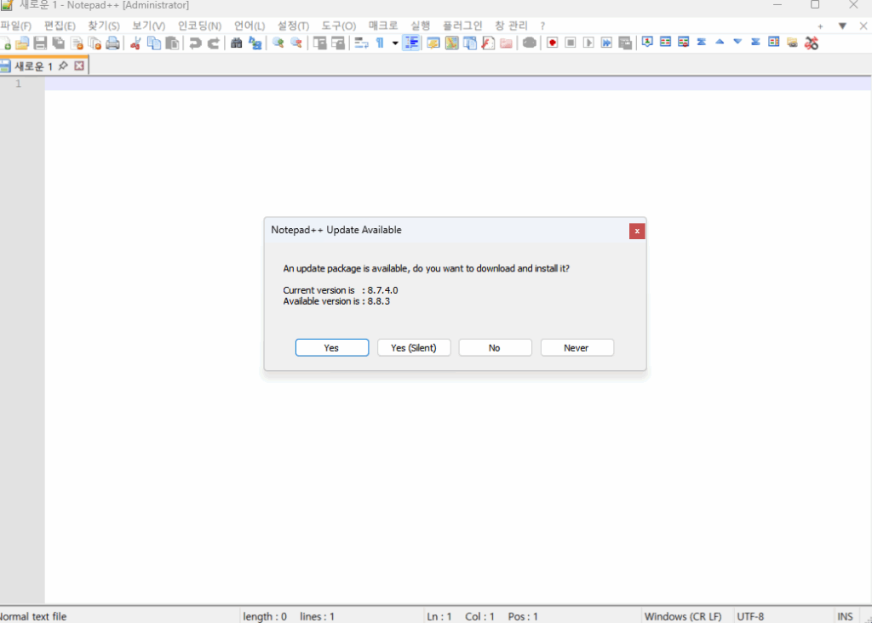Toggle the Word Wrap toolbar button
The image size is (872, 623).
(x=361, y=43)
